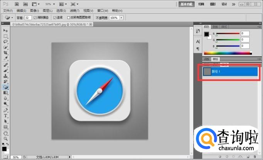Open the arrange documents dropdown
Viewport: 263px width, 160px height.
(x=63, y=4)
